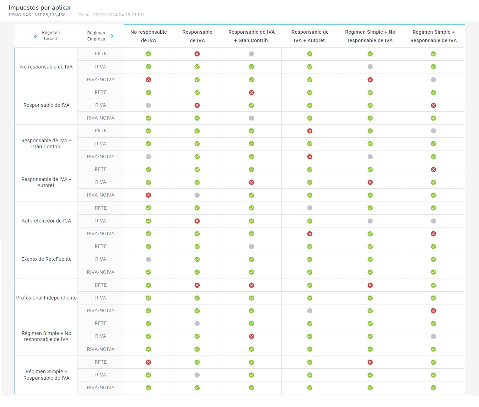The image size is (479, 407).
Task: Click 'Régimen Simple + Responsable de IVA' row label
Action: pyautogui.click(x=47, y=375)
